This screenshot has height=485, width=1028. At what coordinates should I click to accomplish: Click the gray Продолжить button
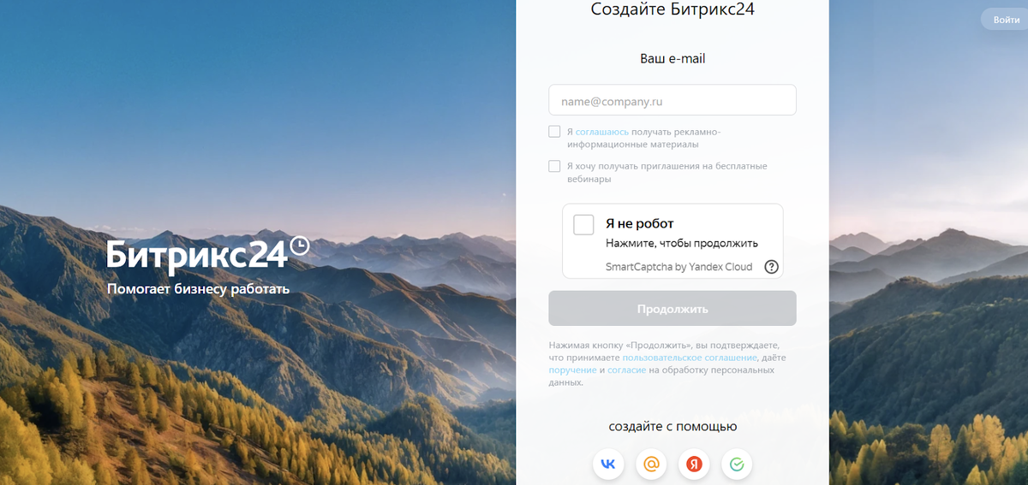[672, 309]
